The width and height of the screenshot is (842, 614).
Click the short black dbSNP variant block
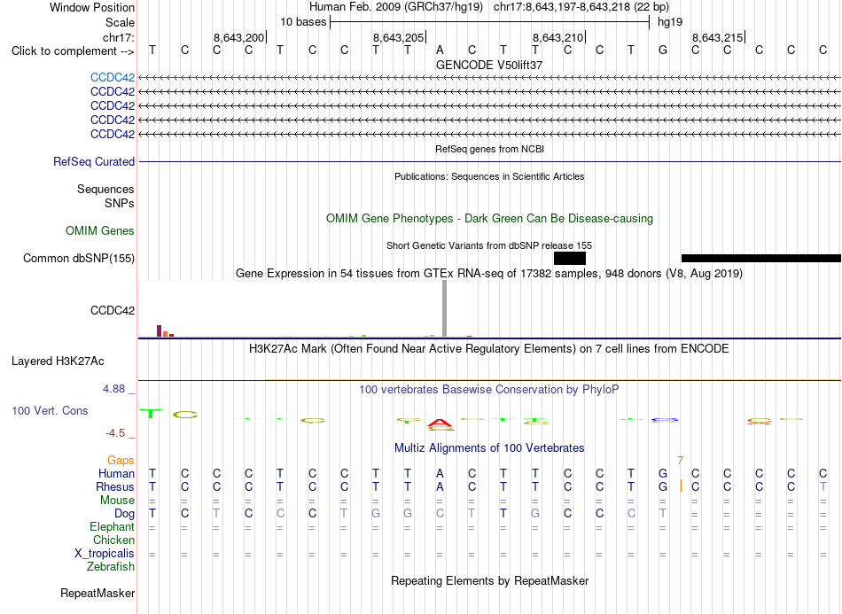point(570,258)
